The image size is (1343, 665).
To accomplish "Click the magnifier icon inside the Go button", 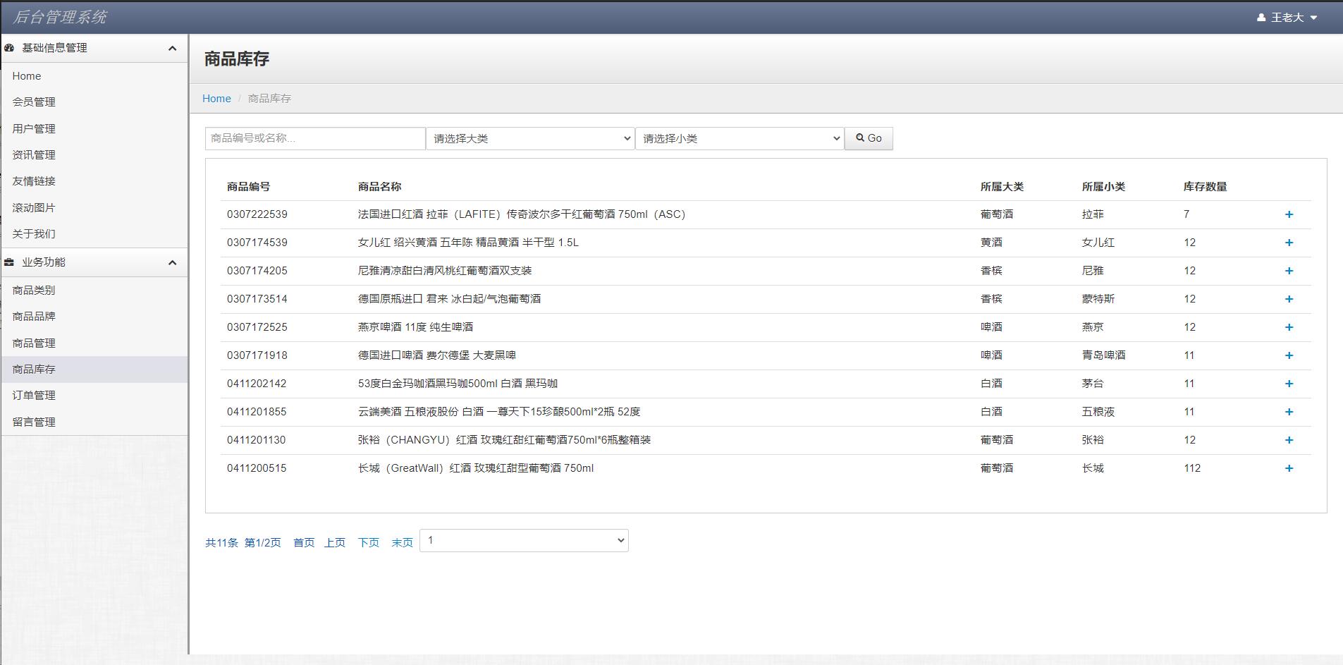I will pyautogui.click(x=859, y=138).
